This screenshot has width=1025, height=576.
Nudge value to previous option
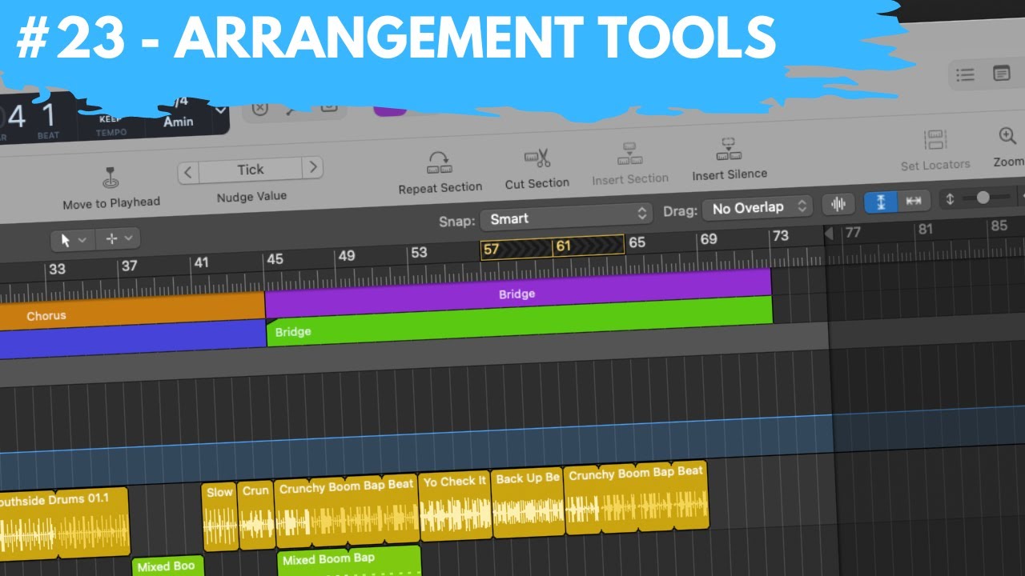(188, 172)
